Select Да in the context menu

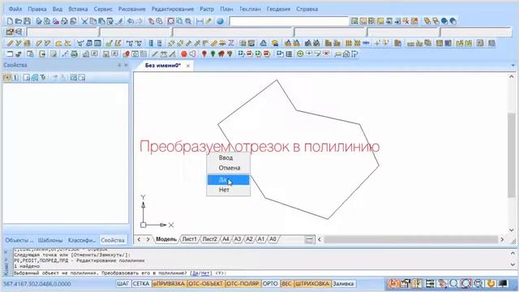[x=228, y=180]
